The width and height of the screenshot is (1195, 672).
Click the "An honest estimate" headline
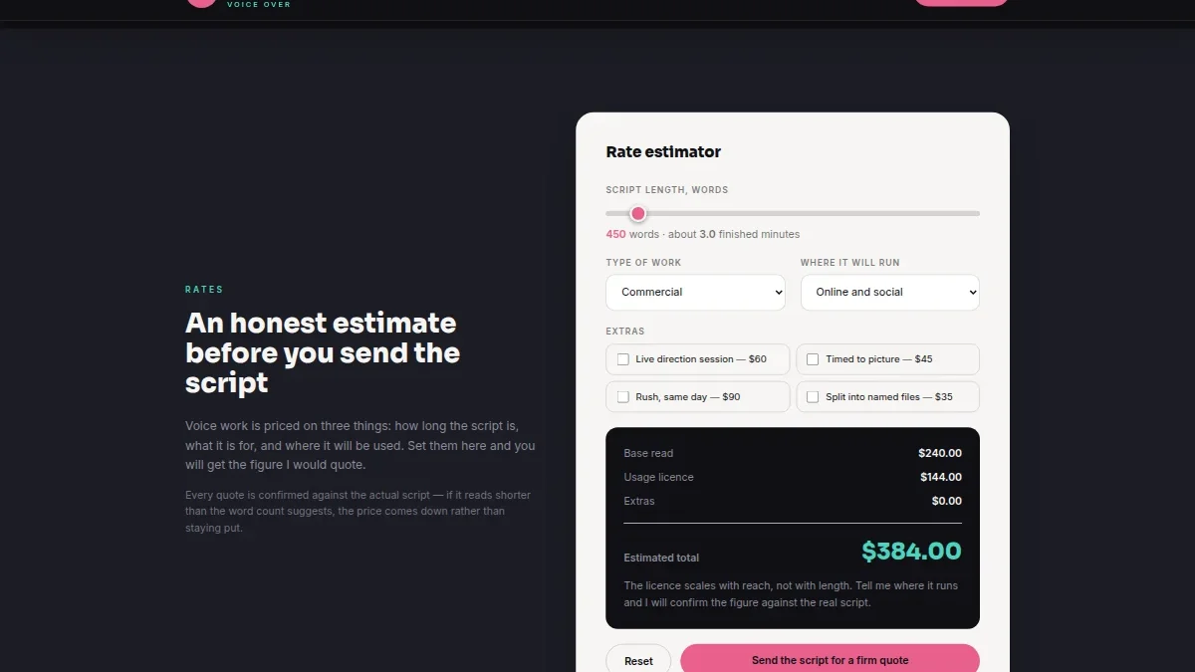click(323, 352)
